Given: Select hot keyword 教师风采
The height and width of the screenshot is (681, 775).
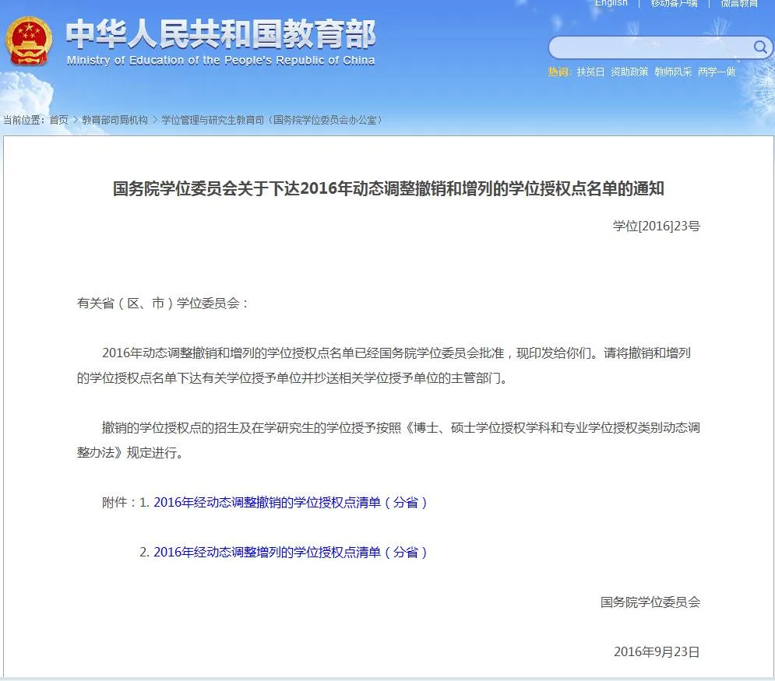Looking at the screenshot, I should pyautogui.click(x=673, y=72).
